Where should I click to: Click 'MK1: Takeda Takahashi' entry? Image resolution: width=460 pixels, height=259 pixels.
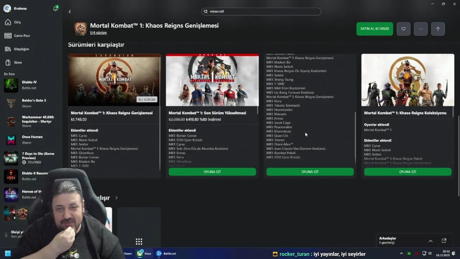(x=283, y=105)
